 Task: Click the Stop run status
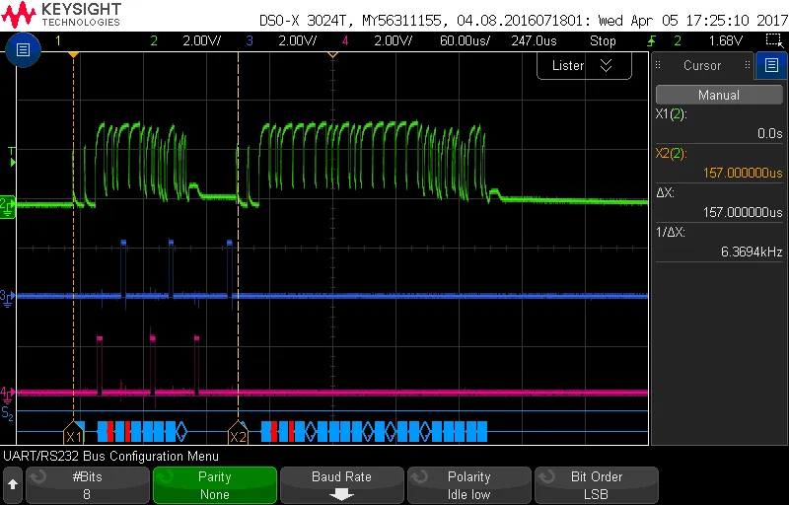click(603, 40)
